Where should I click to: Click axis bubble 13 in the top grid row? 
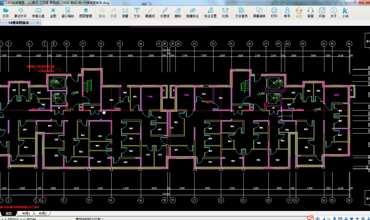[101, 44]
